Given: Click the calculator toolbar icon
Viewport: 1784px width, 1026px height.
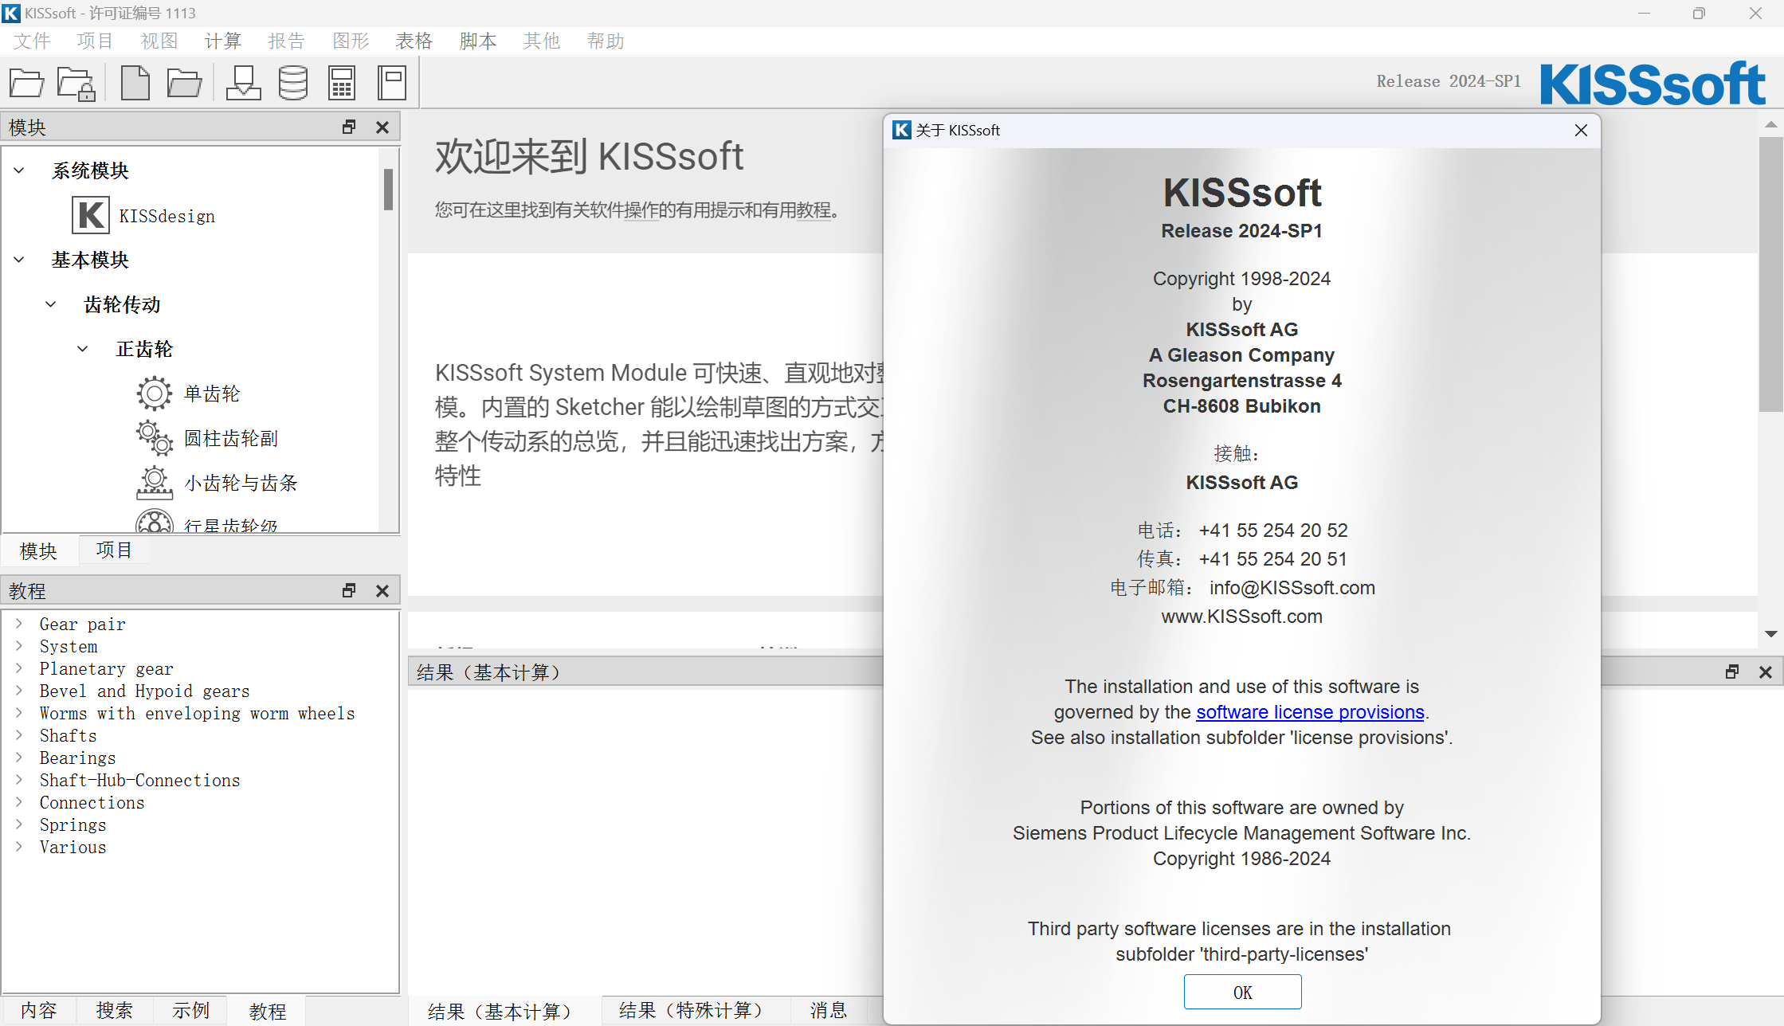Looking at the screenshot, I should [x=342, y=83].
